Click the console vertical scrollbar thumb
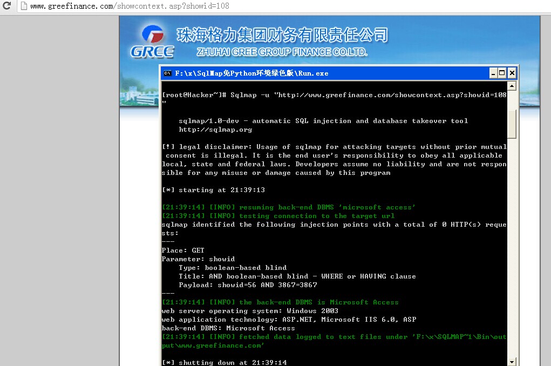This screenshot has width=551, height=366. [x=512, y=124]
